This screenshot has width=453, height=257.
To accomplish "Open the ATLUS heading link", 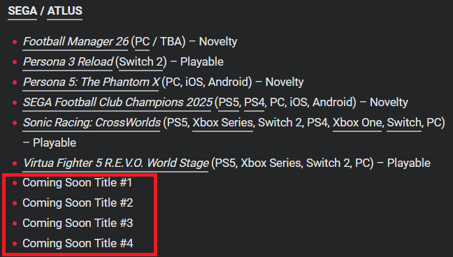I will coord(65,11).
